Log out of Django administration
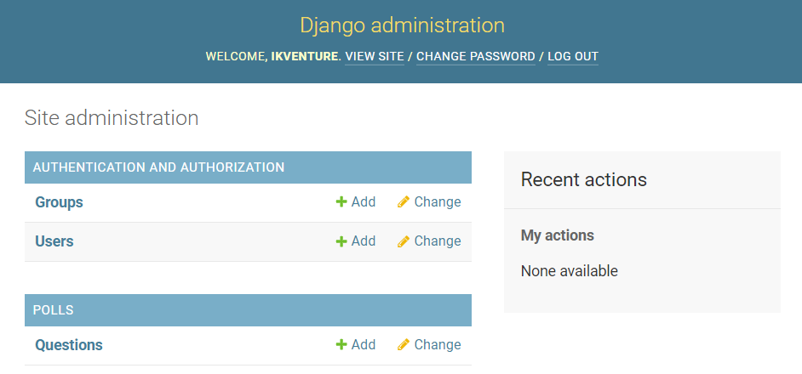The image size is (802, 374). coord(573,57)
